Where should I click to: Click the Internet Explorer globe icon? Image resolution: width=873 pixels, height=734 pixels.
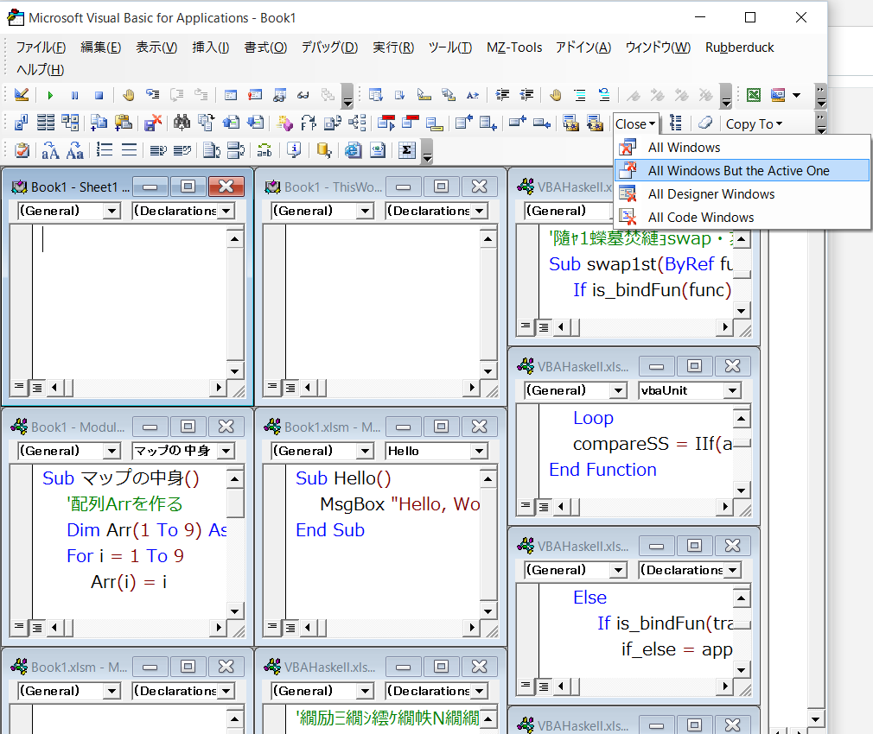coord(353,150)
